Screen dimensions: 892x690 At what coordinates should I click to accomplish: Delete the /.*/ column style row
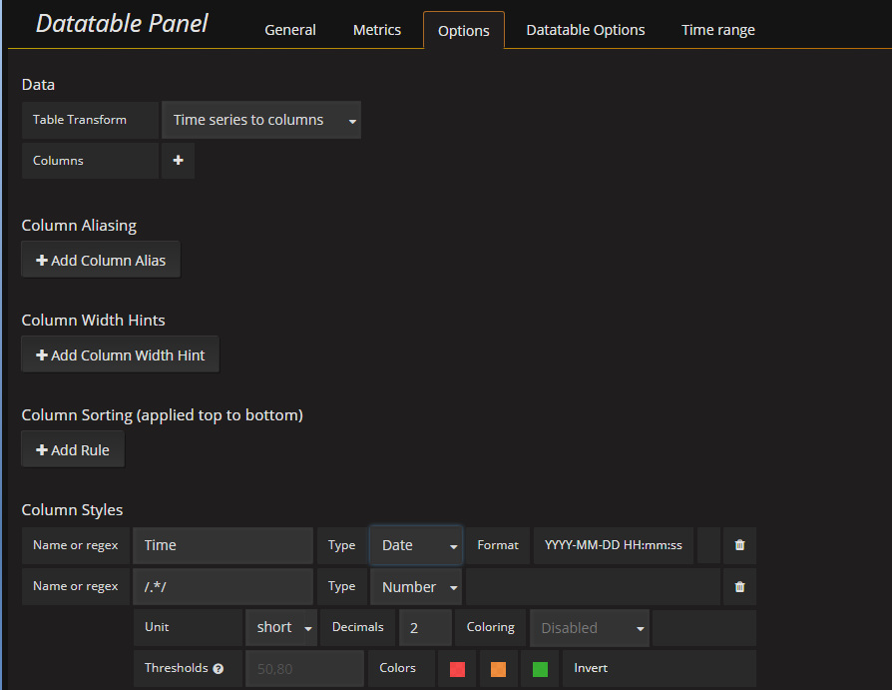click(739, 586)
